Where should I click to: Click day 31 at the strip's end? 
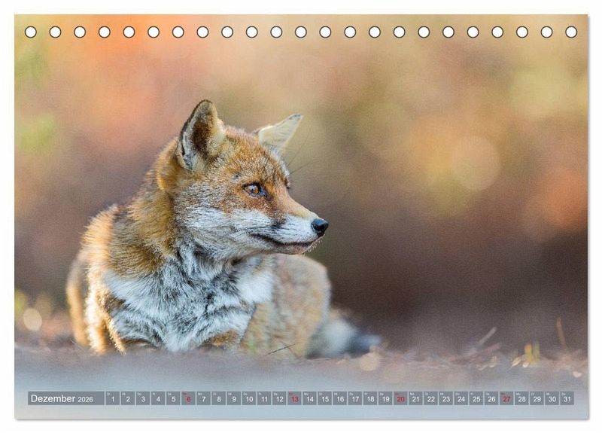click(567, 398)
